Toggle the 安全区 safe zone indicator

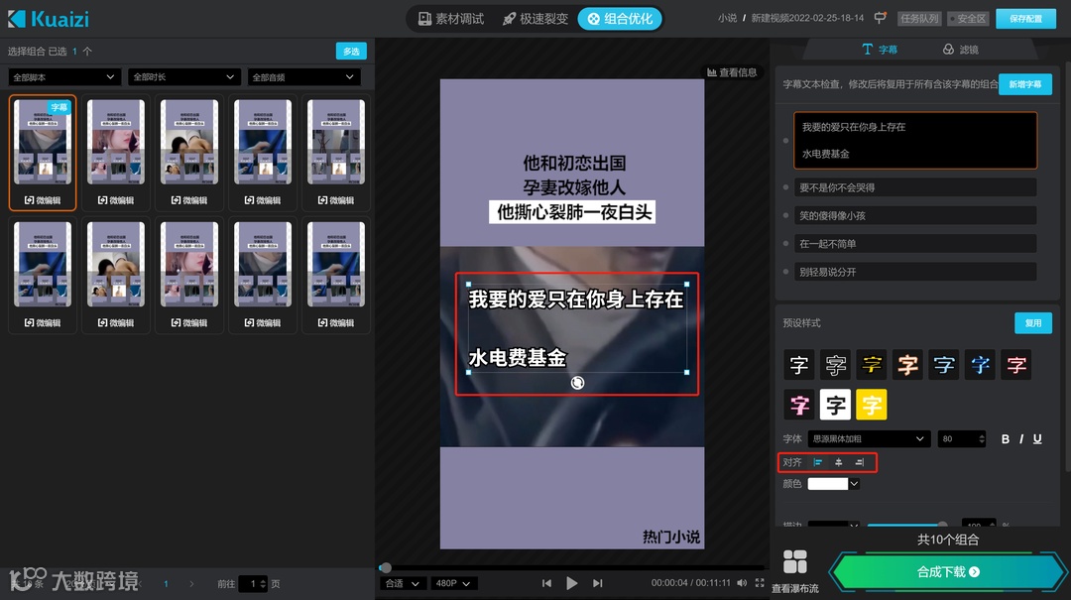coord(967,18)
